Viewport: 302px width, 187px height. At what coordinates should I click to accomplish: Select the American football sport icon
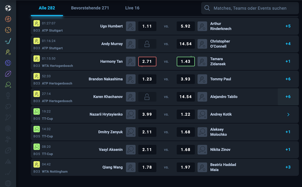coord(8,73)
